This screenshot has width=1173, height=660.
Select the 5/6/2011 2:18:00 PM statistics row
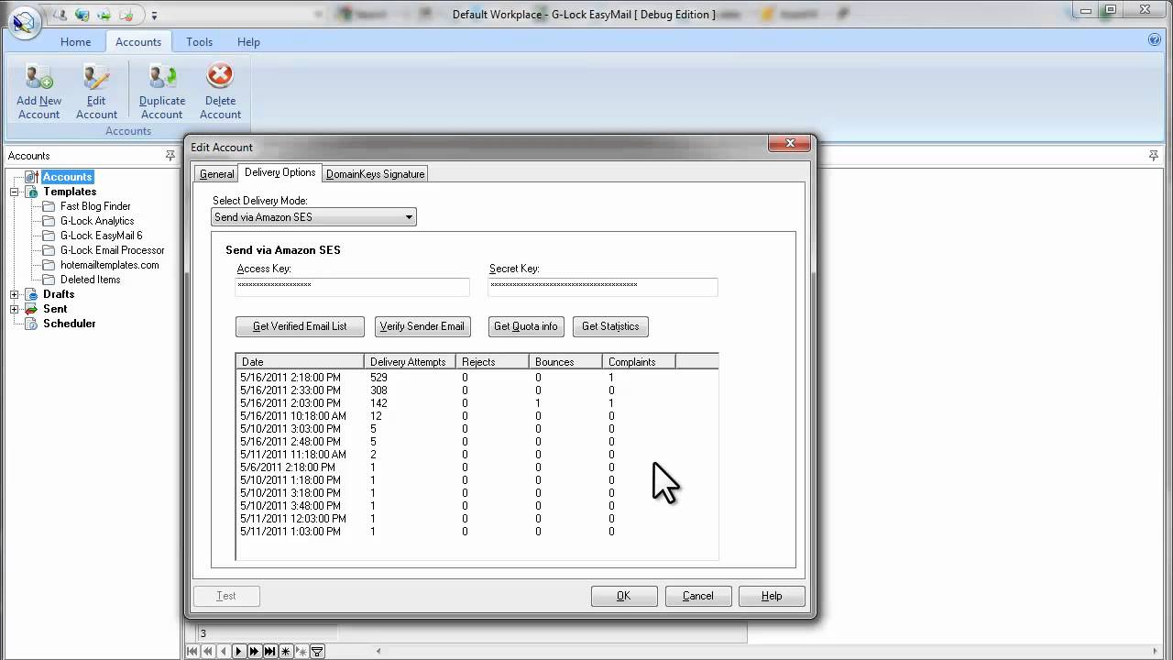click(x=477, y=467)
